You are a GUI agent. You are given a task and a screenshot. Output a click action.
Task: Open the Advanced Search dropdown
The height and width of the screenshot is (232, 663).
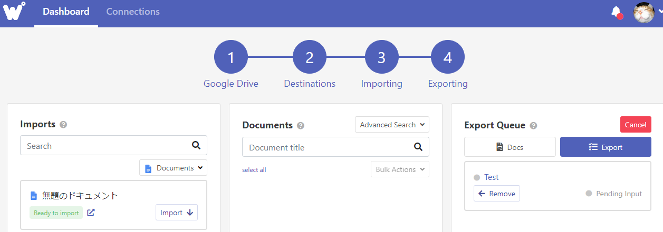point(392,125)
